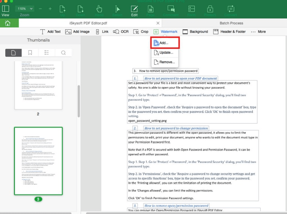Go to the green Home button
Viewport: 287px width, 214px height.
point(8,23)
